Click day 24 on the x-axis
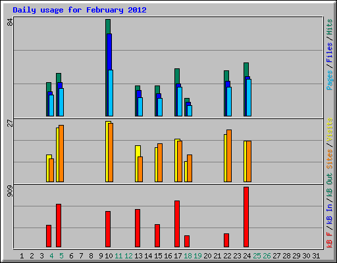This screenshot has width=337, height=263. pyautogui.click(x=247, y=256)
